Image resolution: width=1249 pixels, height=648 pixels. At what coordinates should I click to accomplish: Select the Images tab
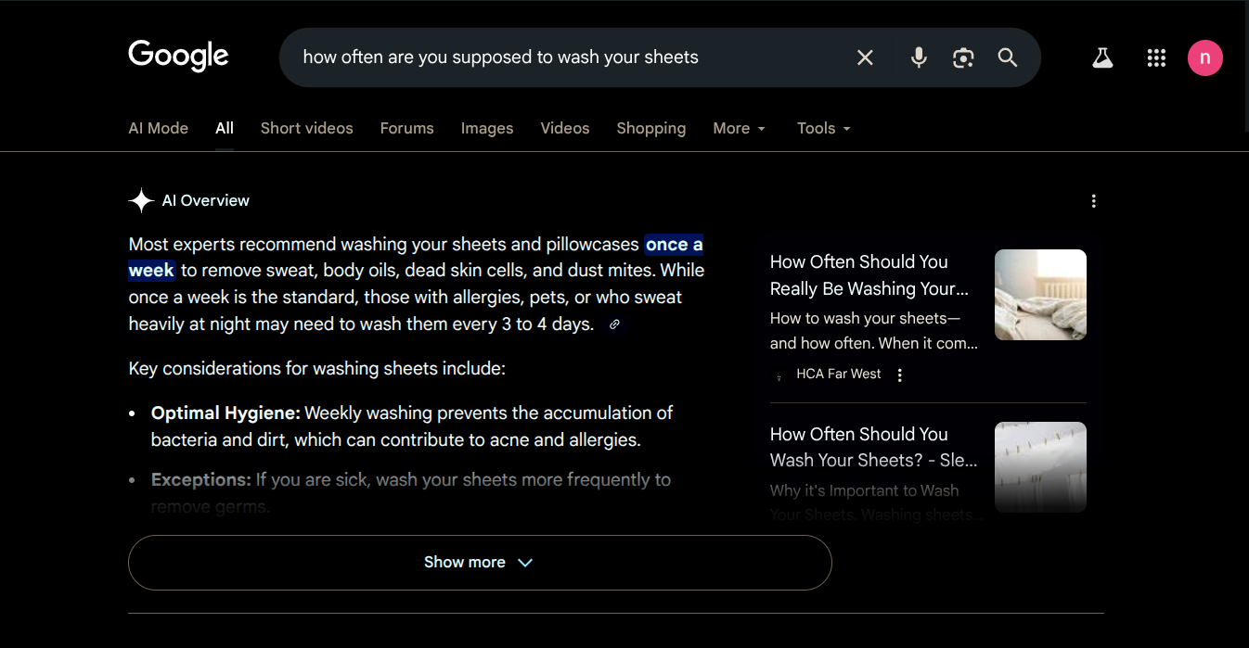tap(487, 129)
